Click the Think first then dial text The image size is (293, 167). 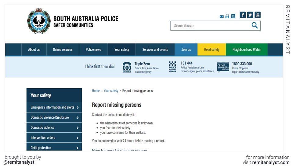(99, 66)
